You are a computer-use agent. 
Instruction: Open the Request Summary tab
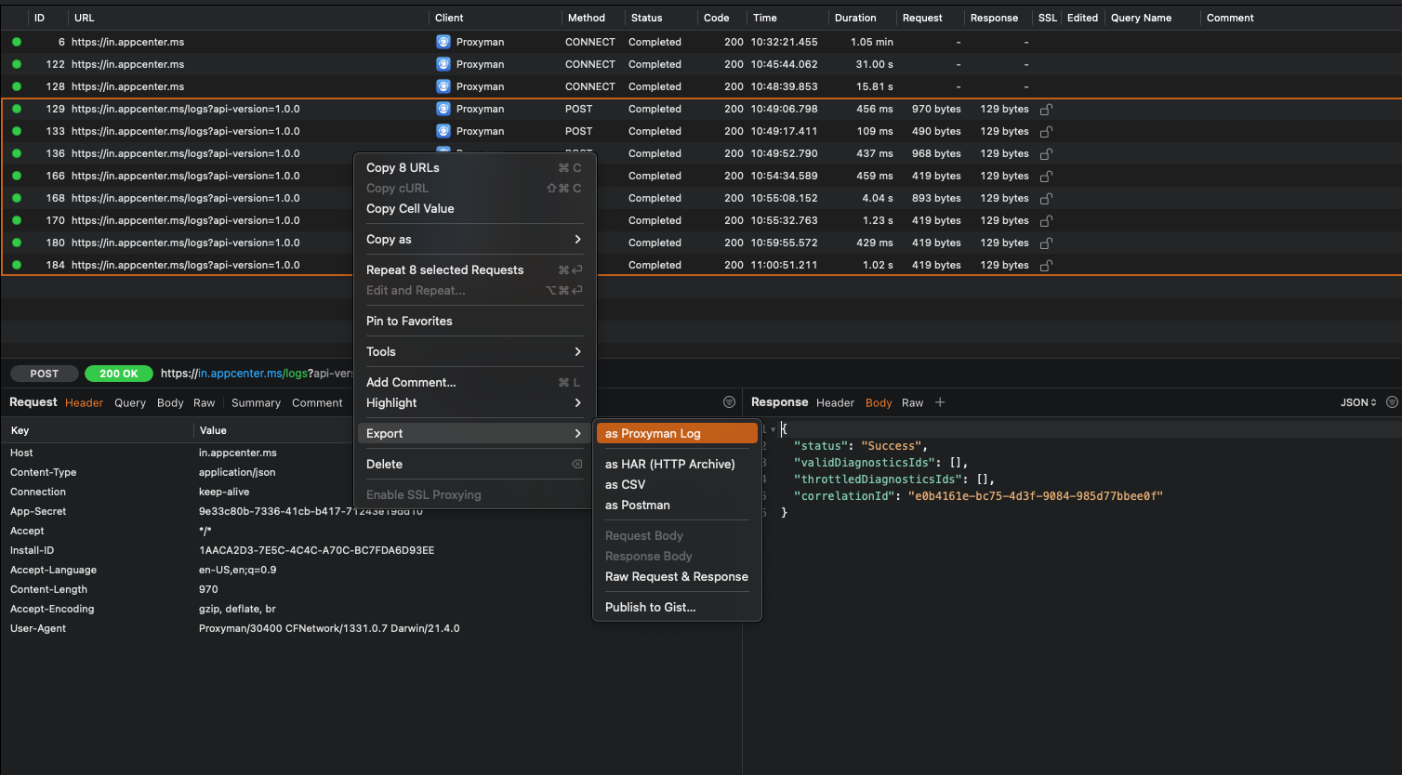pyautogui.click(x=256, y=402)
